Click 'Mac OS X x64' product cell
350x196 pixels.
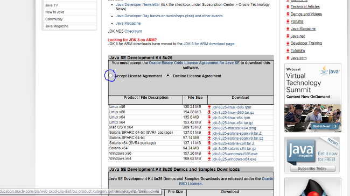(121, 127)
